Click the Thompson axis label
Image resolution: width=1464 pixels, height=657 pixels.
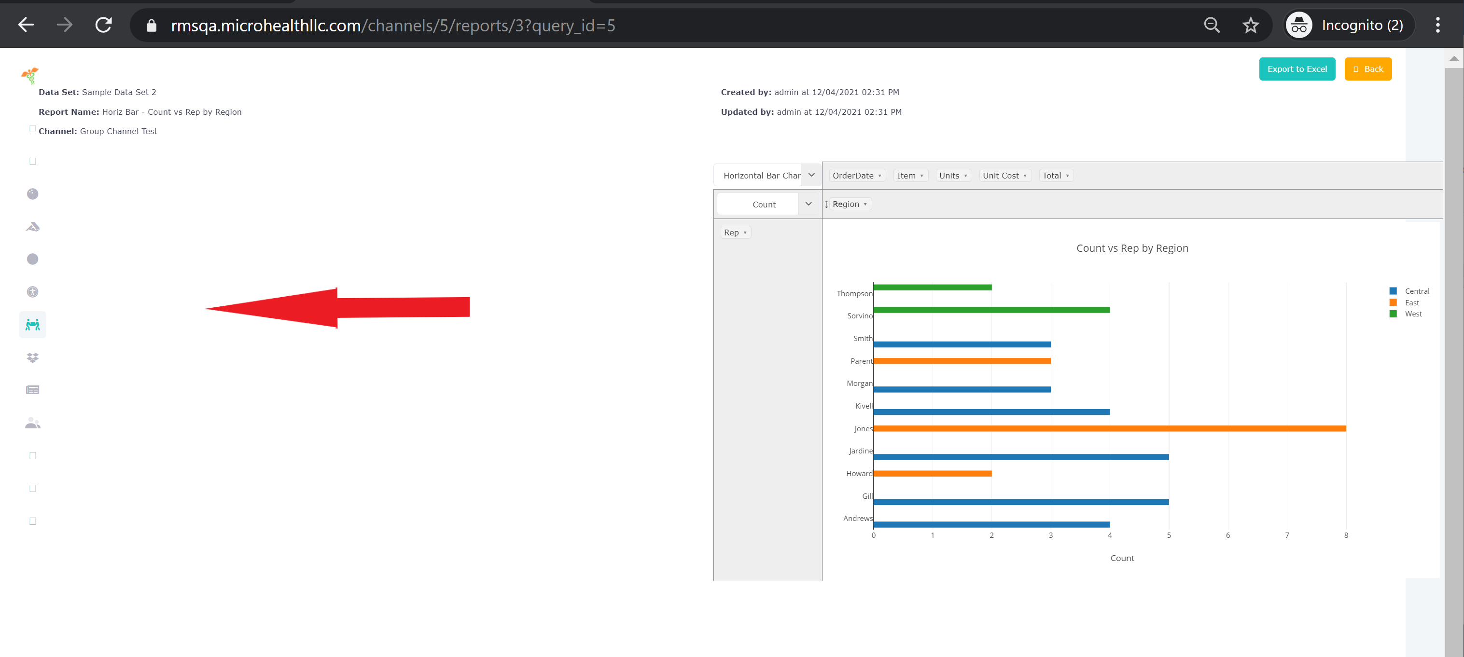[x=854, y=294]
